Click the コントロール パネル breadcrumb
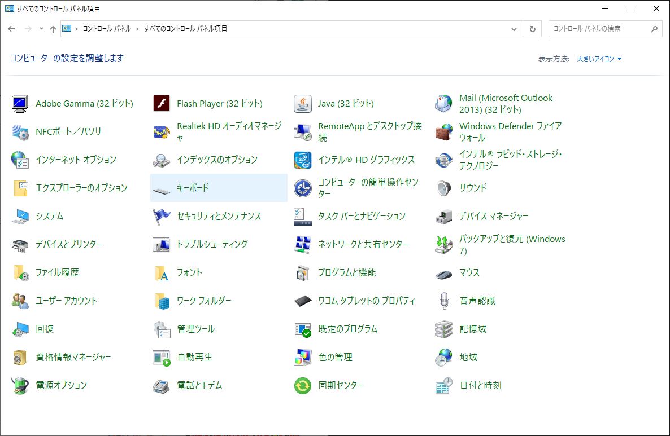670x436 pixels. point(107,29)
